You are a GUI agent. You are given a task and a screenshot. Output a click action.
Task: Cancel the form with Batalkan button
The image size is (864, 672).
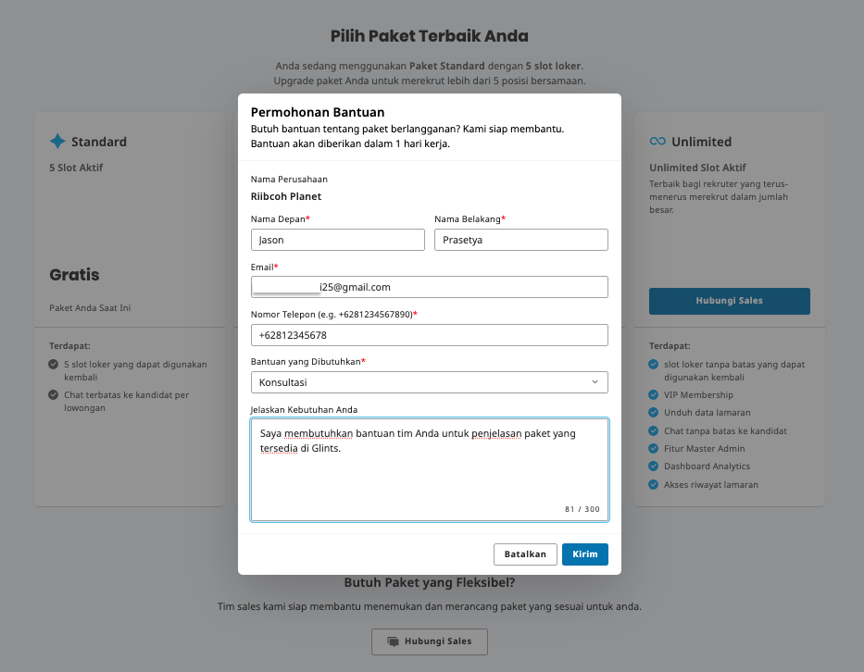click(525, 554)
